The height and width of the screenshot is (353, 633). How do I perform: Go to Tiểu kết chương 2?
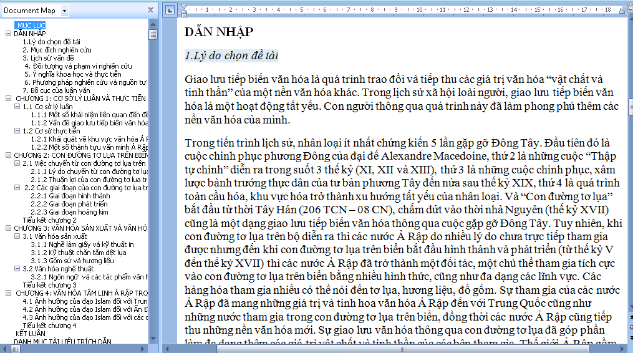point(49,220)
